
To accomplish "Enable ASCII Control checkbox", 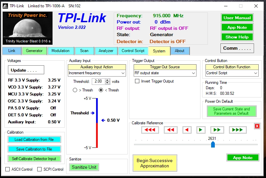I will 7,169.
